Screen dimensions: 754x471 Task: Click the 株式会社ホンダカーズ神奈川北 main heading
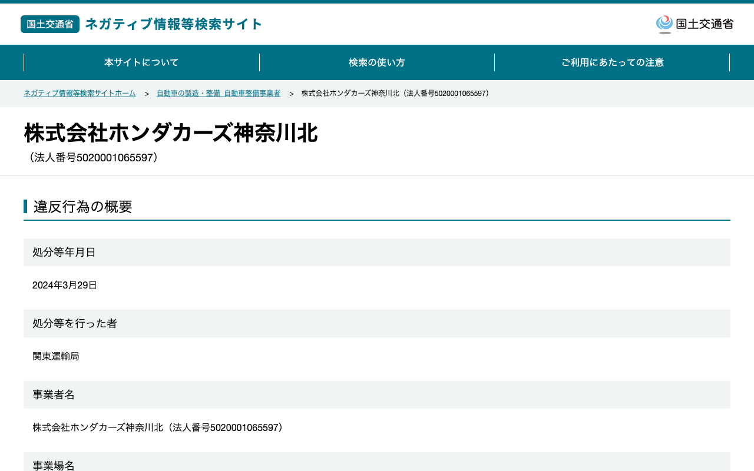(171, 133)
